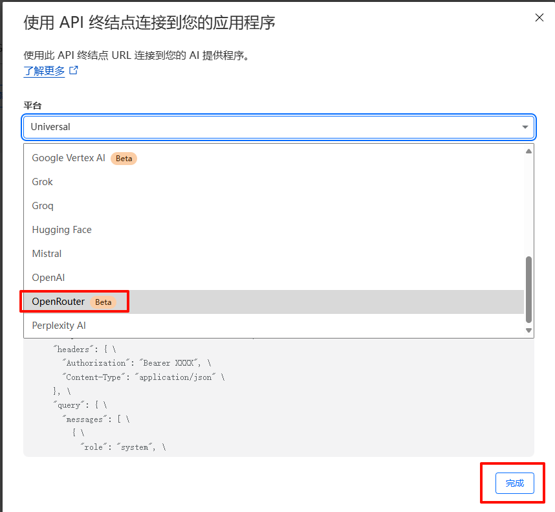Click the 平台 field label
This screenshot has height=512, width=555.
click(32, 106)
